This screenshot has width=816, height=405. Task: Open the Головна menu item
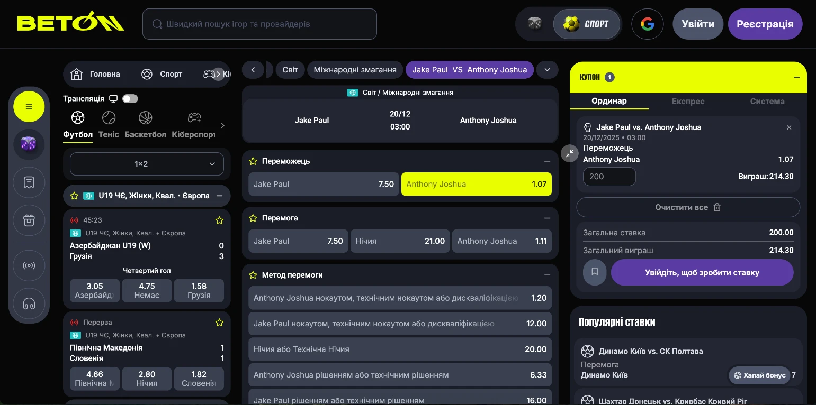[x=95, y=74]
